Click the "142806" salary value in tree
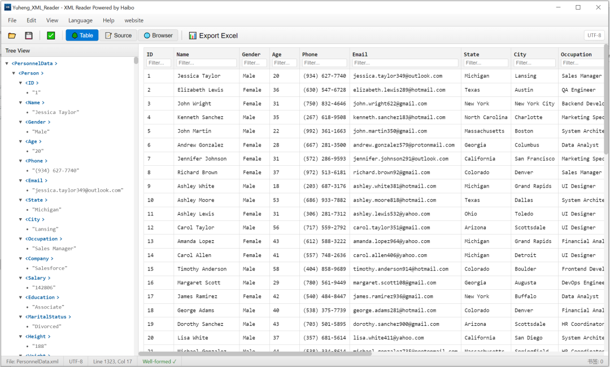The height and width of the screenshot is (367, 610). coord(44,288)
